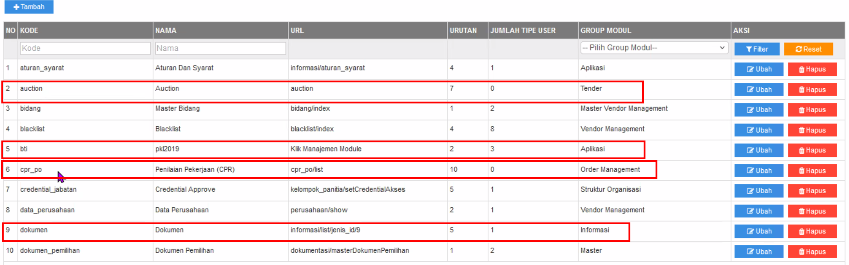Focus the Nama filter input field

[x=220, y=48]
